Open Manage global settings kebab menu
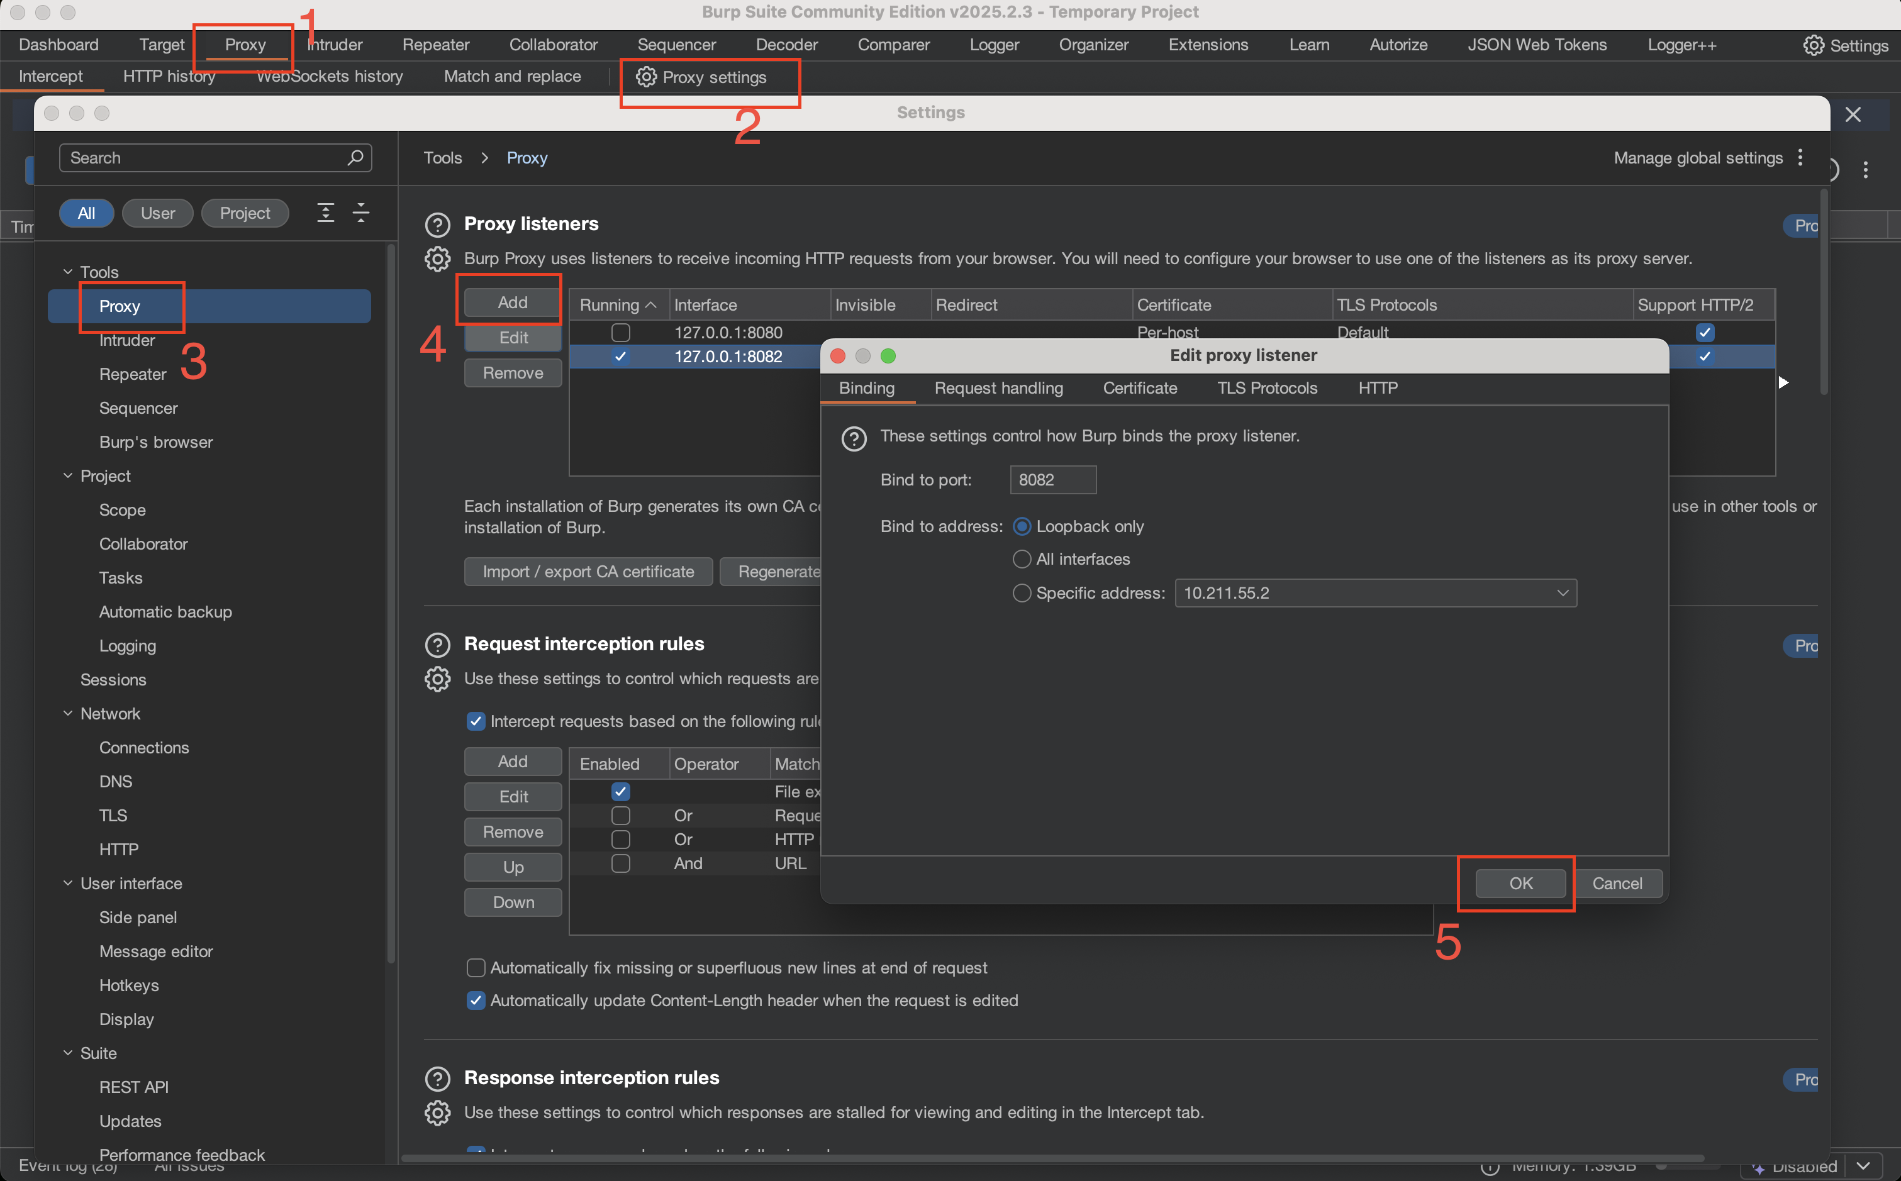Screen dimensions: 1901x1181 (1800, 157)
